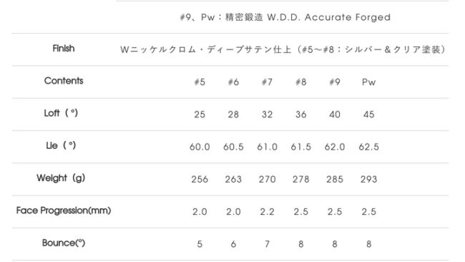Select the #5 column header
465x262 pixels.
200,82
